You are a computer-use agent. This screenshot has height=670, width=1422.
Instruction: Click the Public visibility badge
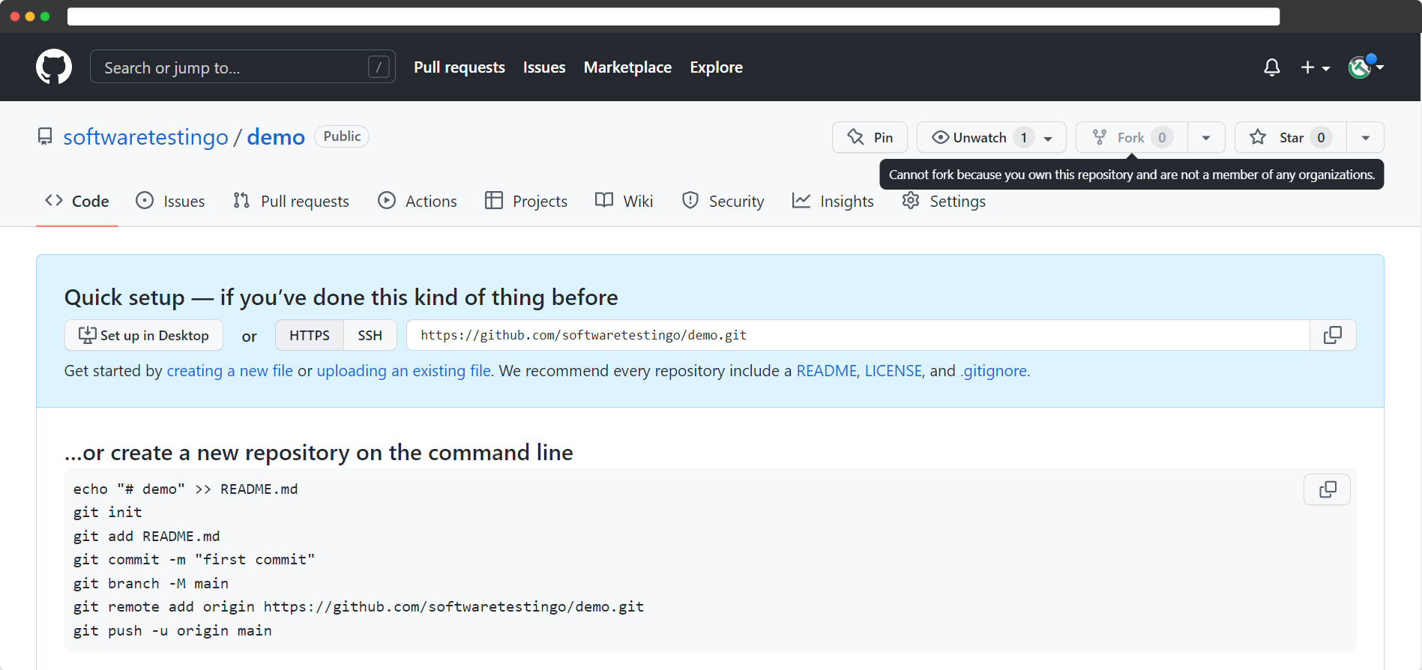click(x=342, y=136)
